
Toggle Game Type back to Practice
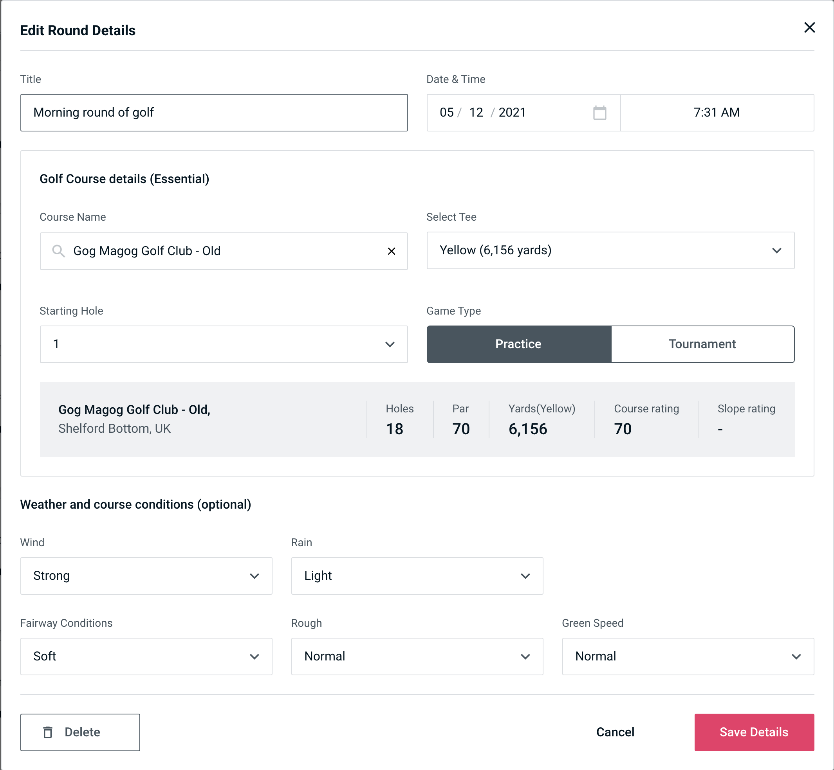(x=519, y=345)
